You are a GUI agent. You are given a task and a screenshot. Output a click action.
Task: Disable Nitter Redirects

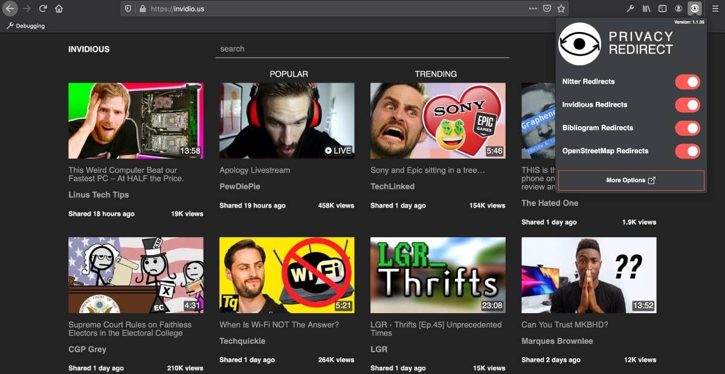click(687, 81)
